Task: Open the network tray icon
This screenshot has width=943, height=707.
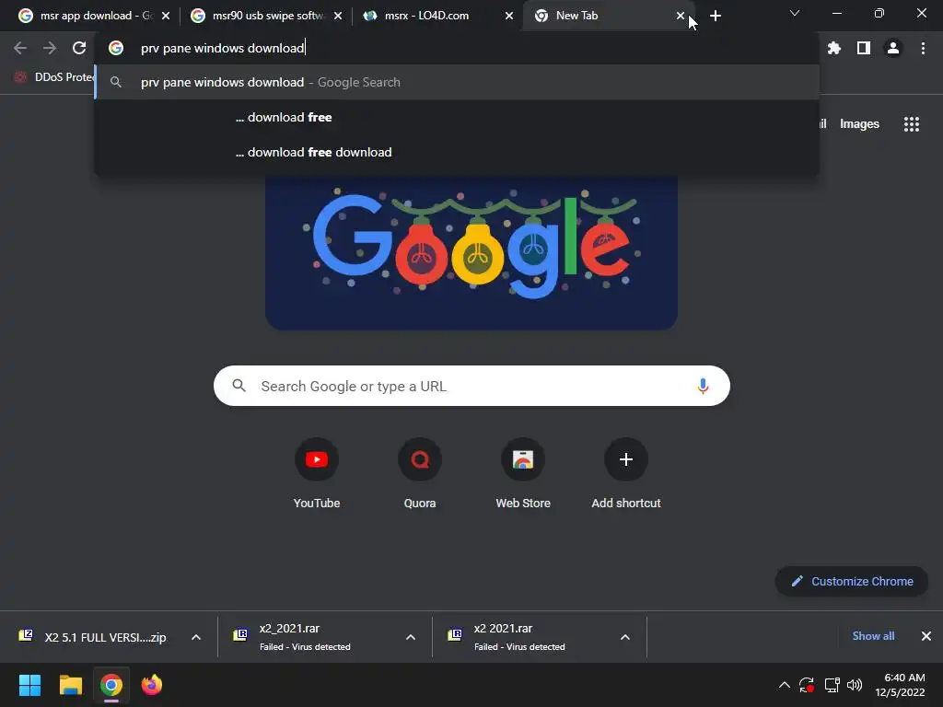Action: click(832, 685)
